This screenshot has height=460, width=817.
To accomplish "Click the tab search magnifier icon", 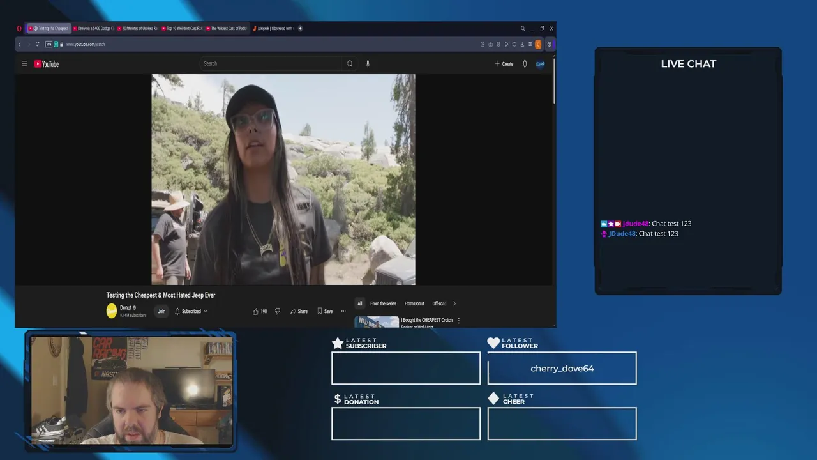I will (523, 28).
